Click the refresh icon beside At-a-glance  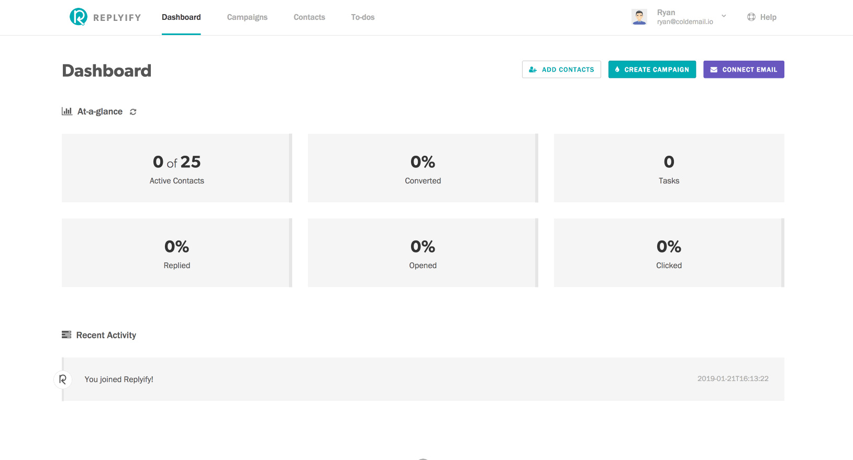(133, 112)
